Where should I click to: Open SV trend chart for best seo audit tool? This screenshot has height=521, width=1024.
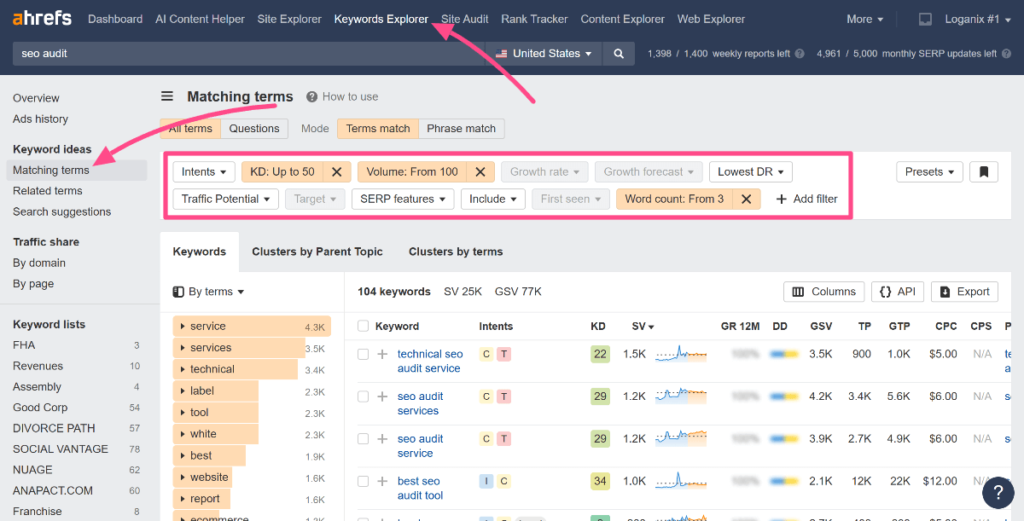pyautogui.click(x=681, y=482)
